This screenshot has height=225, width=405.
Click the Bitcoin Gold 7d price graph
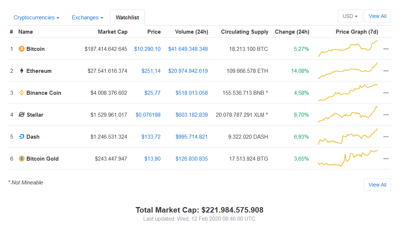pos(348,158)
